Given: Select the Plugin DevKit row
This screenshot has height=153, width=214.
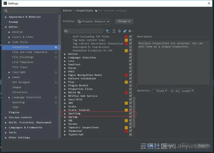Looking at the screenshot, I should 98,86.
